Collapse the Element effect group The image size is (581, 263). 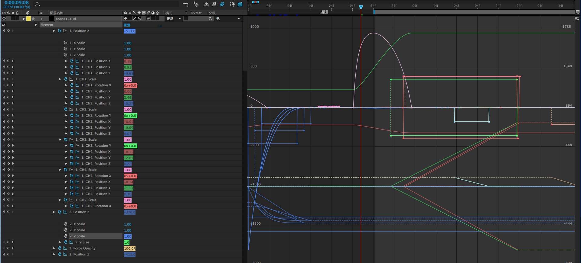pyautogui.click(x=36, y=25)
